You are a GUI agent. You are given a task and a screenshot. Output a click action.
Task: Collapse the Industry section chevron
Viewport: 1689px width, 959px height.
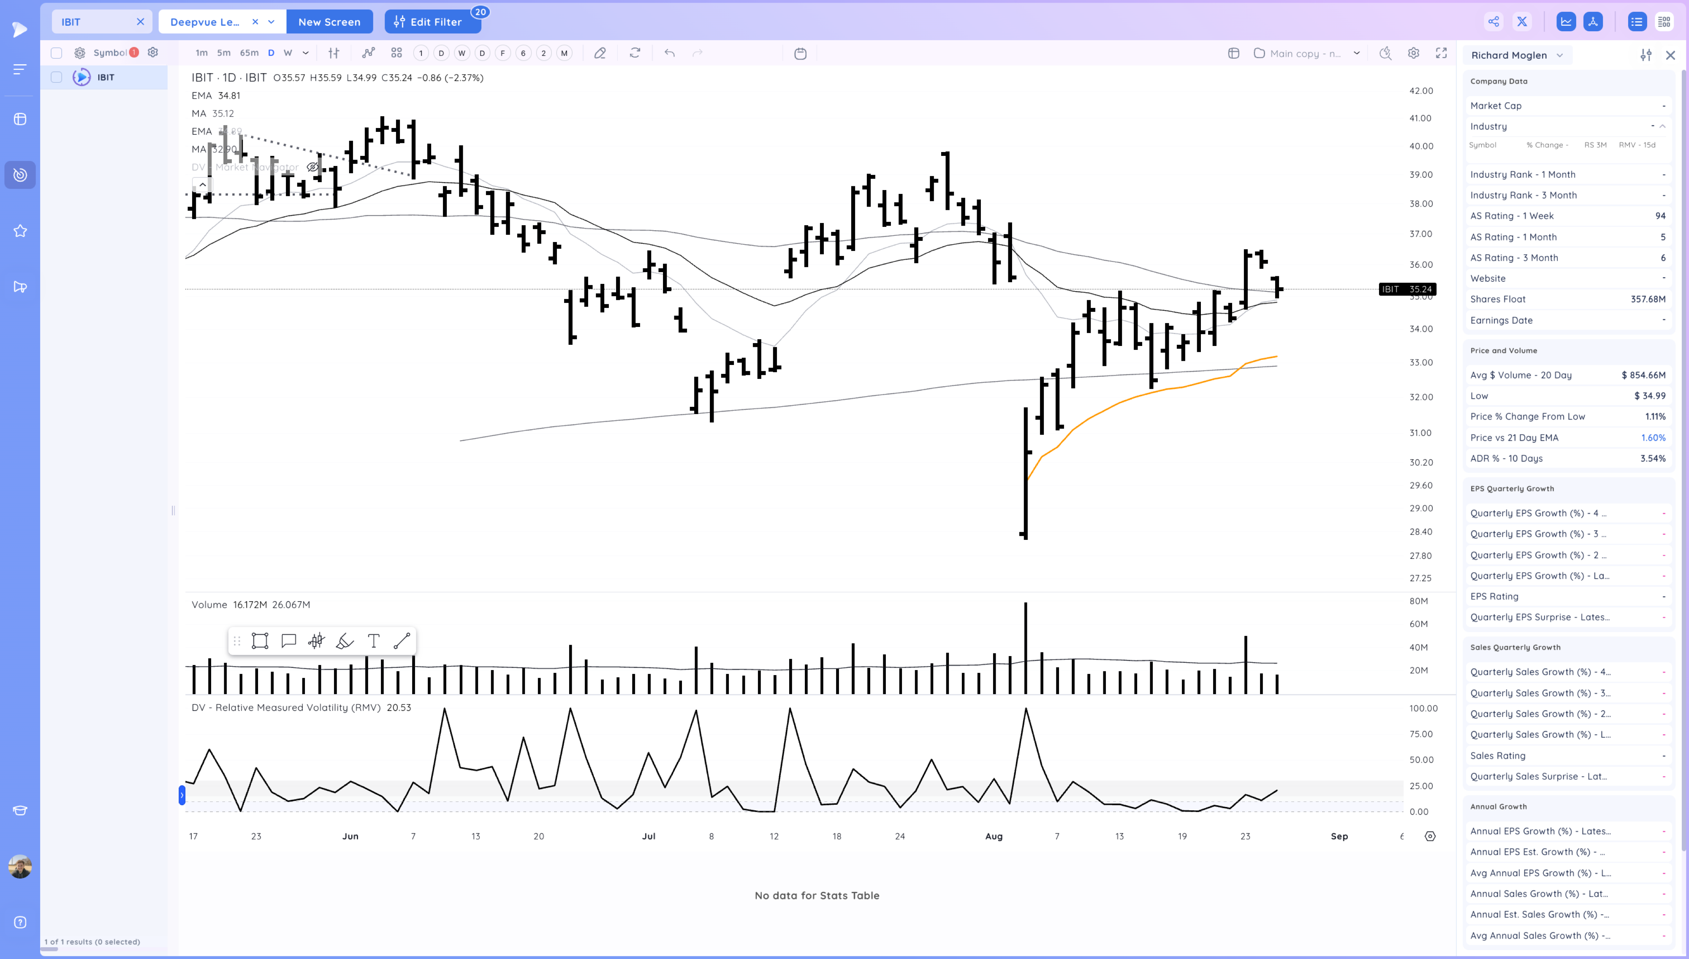(1662, 126)
